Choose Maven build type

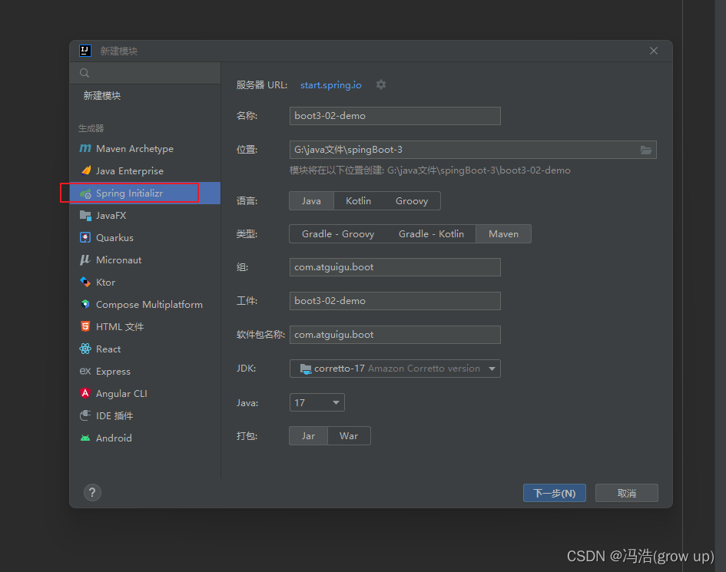tap(503, 234)
